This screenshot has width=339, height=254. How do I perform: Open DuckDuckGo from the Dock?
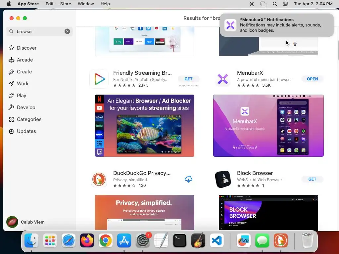[281, 240]
